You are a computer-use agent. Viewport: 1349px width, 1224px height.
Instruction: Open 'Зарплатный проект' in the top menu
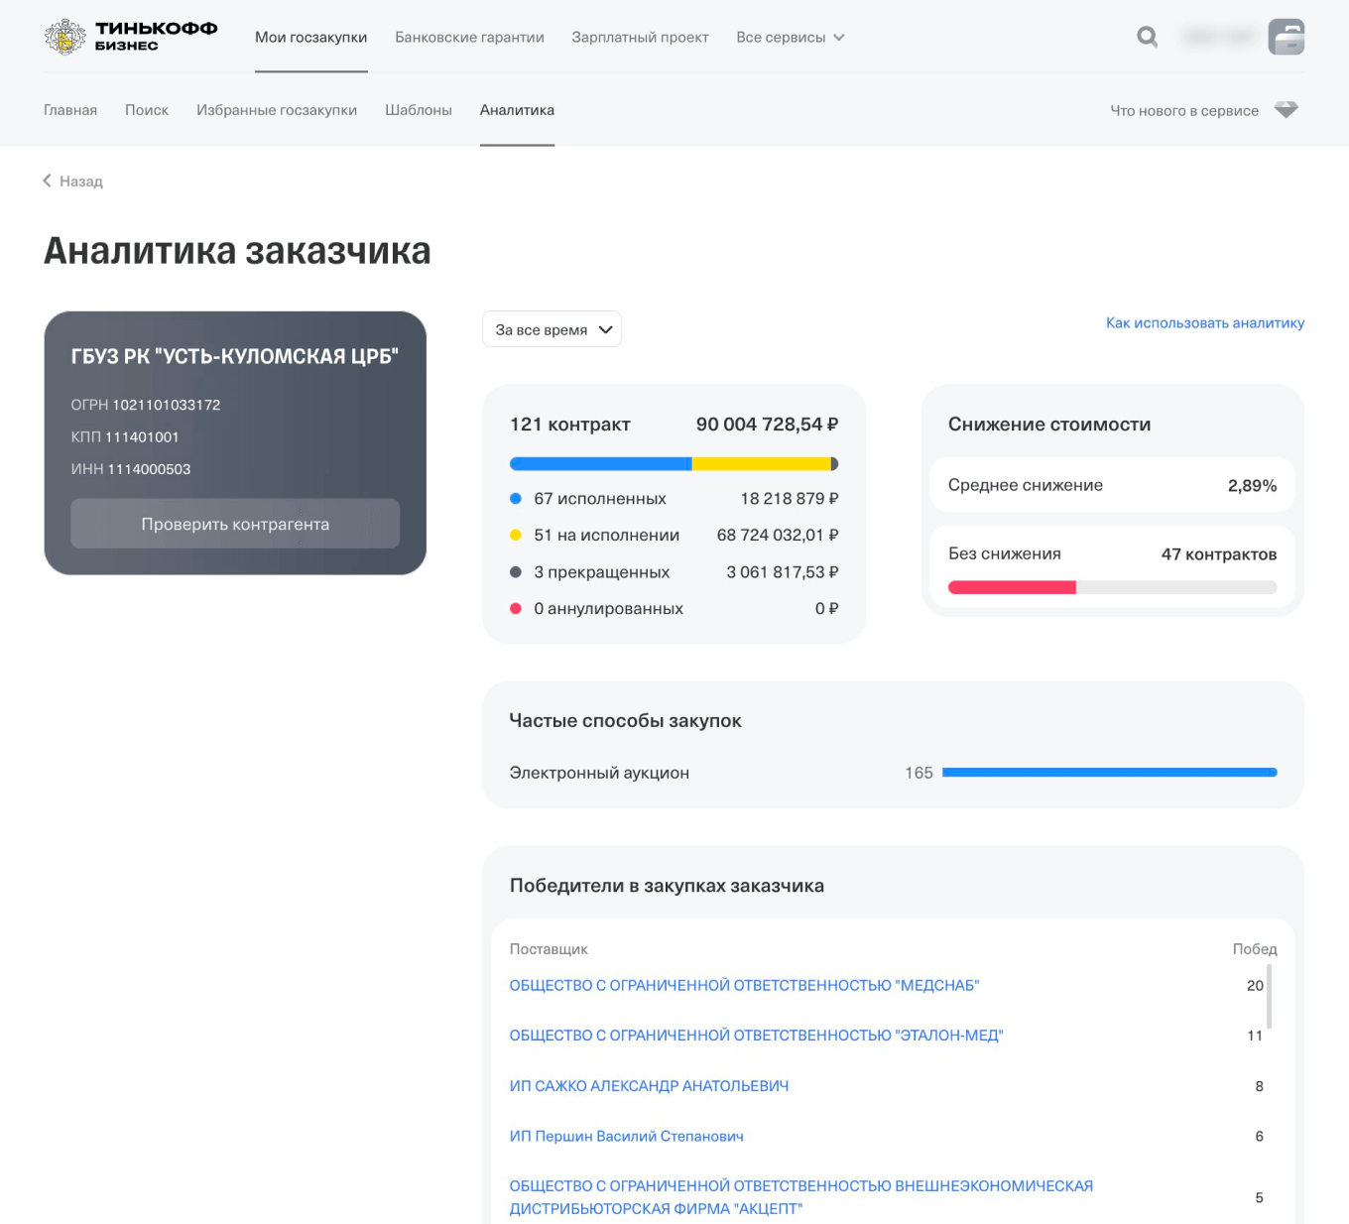[x=640, y=37]
